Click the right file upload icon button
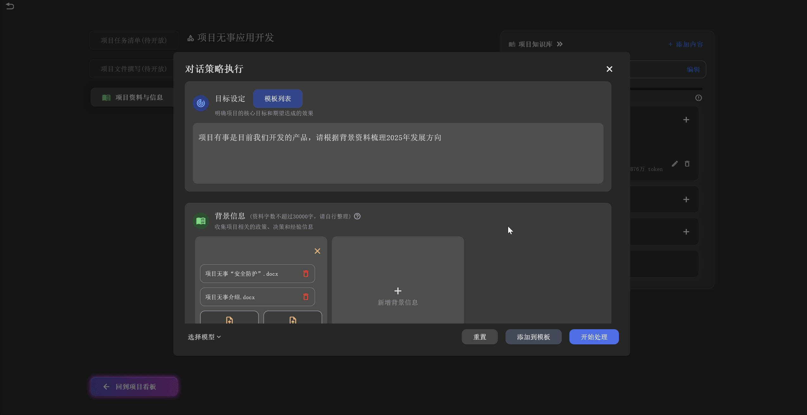The width and height of the screenshot is (807, 415). [x=293, y=319]
